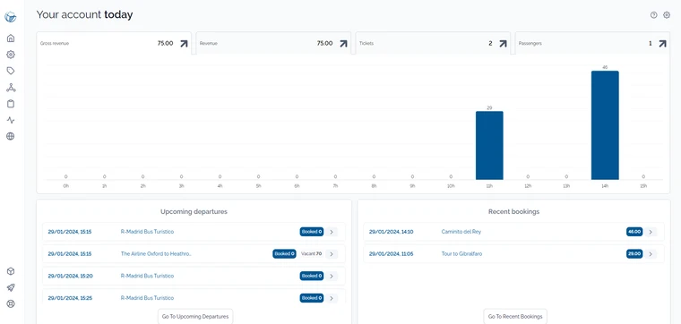Click Go To Recent Bookings button

tap(515, 317)
